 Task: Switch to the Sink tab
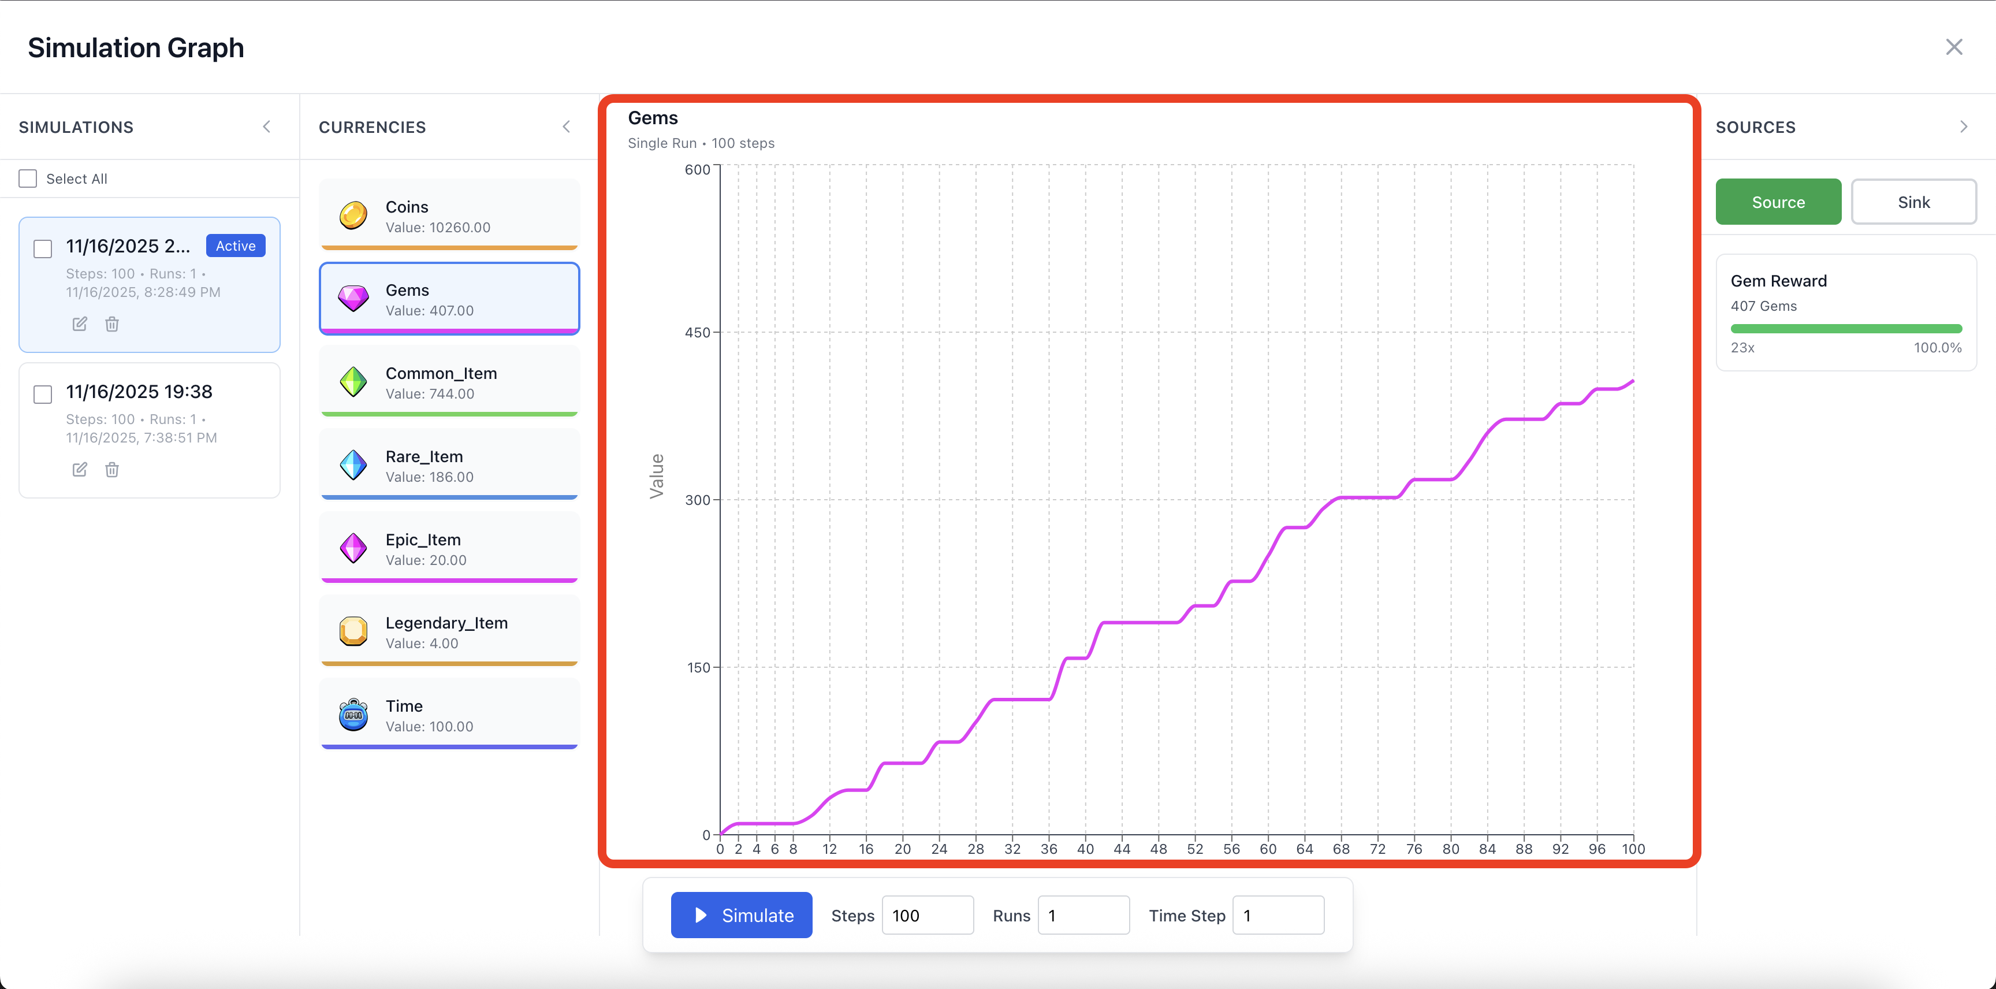tap(1914, 202)
